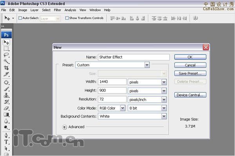This screenshot has height=156, width=235.
Task: Open the Select menu
Action: pyautogui.click(x=46, y=10)
